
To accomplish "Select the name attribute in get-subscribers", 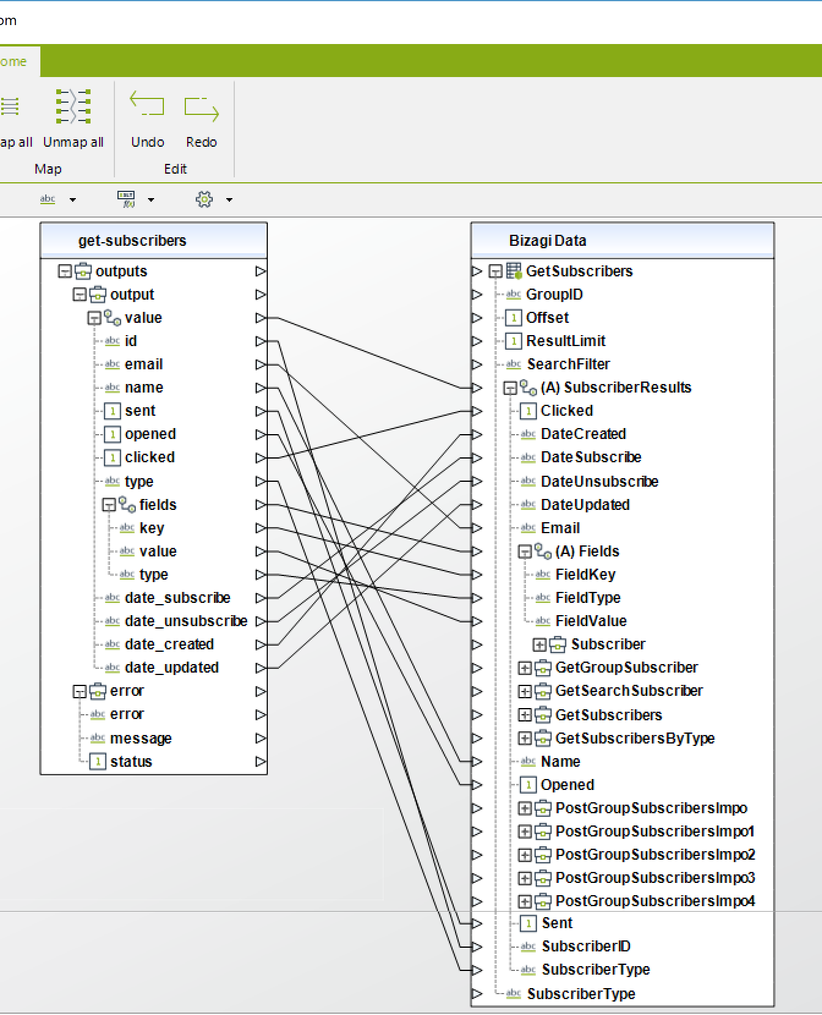I will point(144,388).
